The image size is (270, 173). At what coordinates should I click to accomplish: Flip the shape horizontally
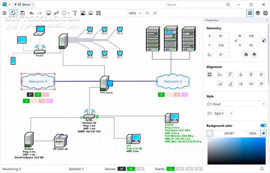pos(246,54)
